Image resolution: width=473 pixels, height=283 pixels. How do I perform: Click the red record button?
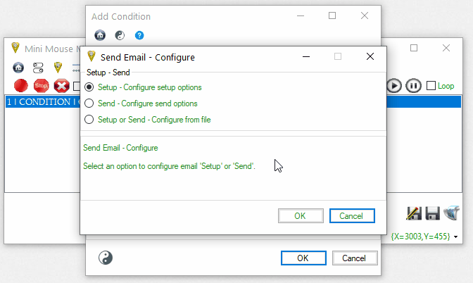(x=21, y=86)
